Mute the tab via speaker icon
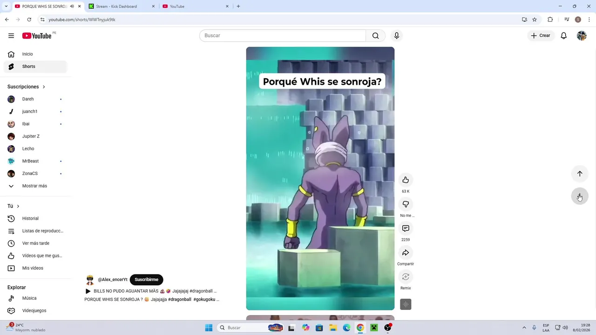 coord(72,7)
